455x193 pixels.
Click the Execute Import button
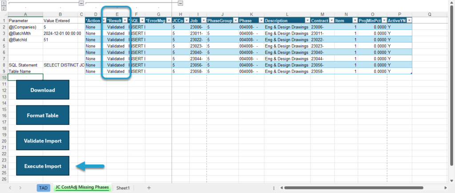(43, 166)
